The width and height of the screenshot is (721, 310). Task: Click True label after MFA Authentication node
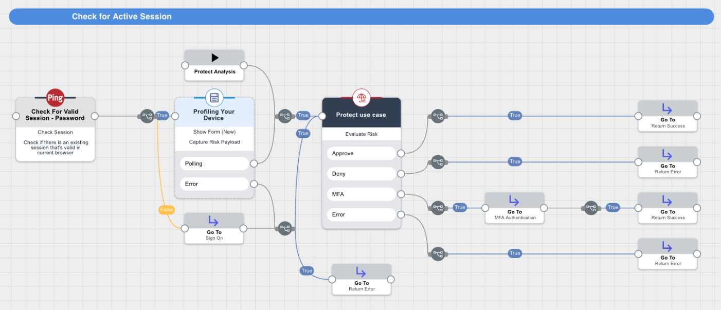(x=612, y=208)
